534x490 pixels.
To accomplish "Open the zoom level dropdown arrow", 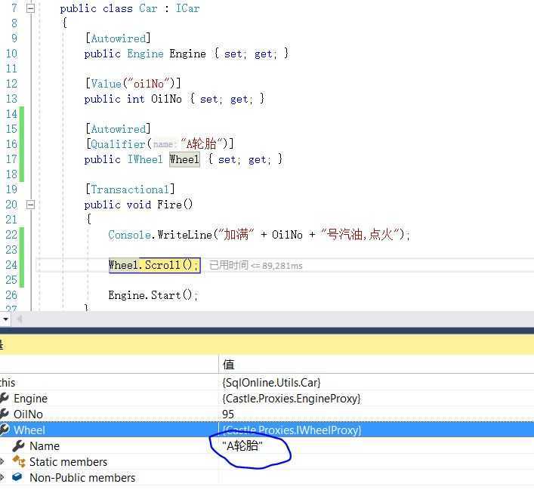I will (x=6, y=319).
